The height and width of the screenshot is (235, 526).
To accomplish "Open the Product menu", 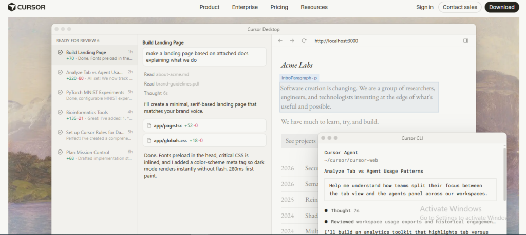I will [210, 7].
